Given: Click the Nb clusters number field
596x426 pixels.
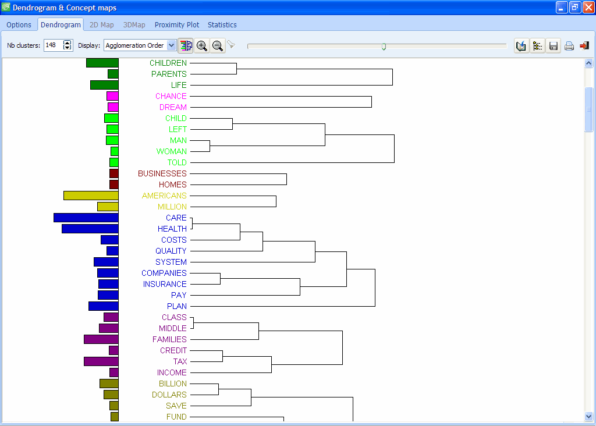Looking at the screenshot, I should tap(53, 45).
